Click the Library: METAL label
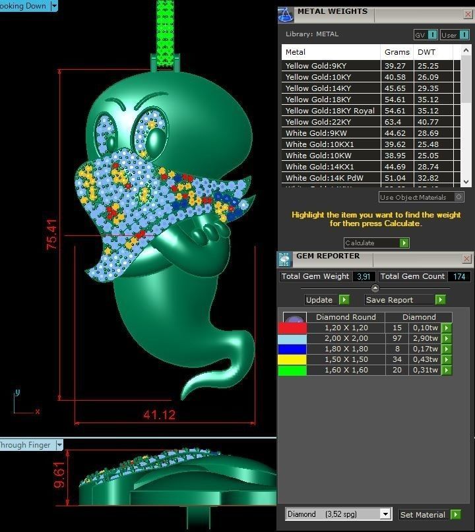475x532 pixels. (x=312, y=34)
